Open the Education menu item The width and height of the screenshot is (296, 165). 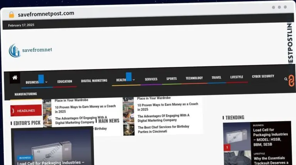point(65,81)
